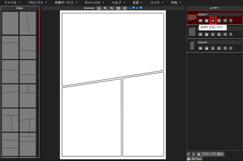Click X icon on layer between polygon1 and polygon3
Viewport: 243px width, 161px height.
pos(231,35)
